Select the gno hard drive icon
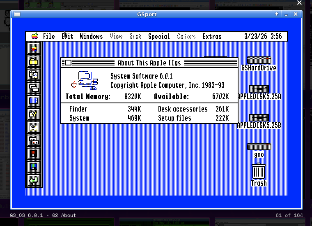The width and height of the screenshot is (312, 226). point(259,147)
